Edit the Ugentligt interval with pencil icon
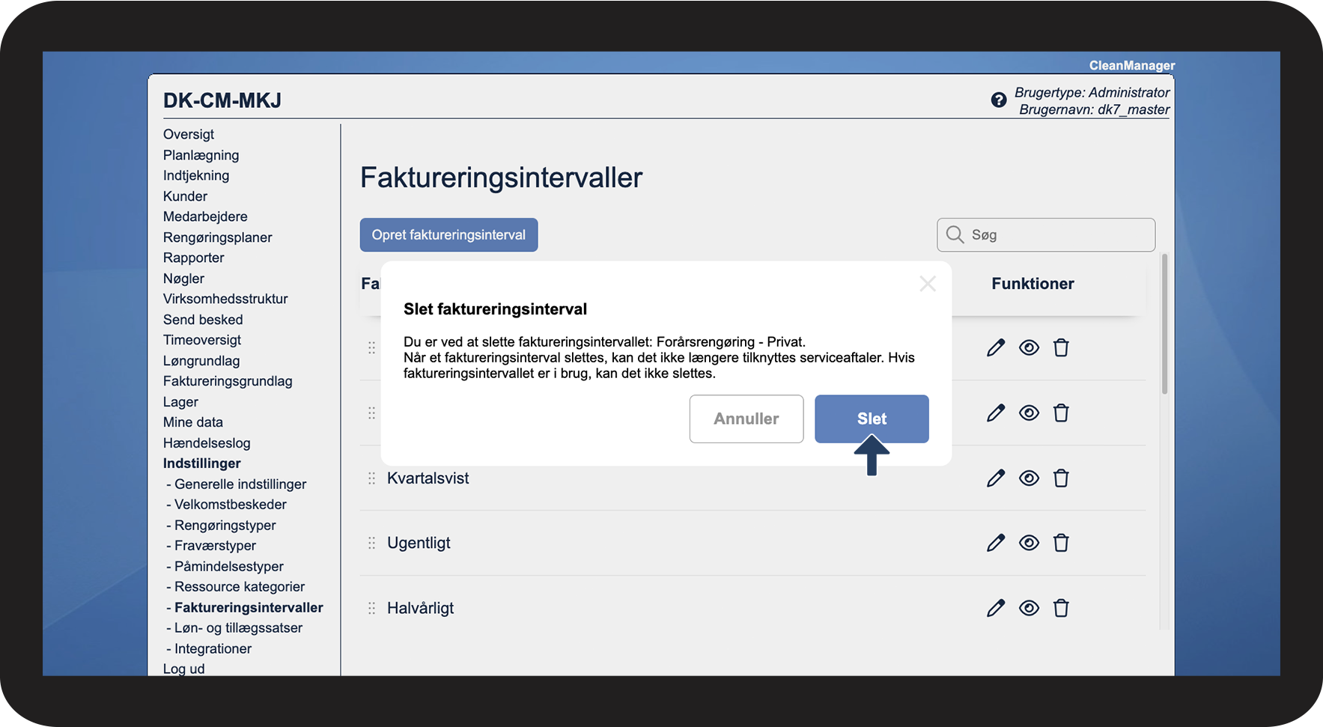Image resolution: width=1323 pixels, height=727 pixels. pyautogui.click(x=996, y=543)
